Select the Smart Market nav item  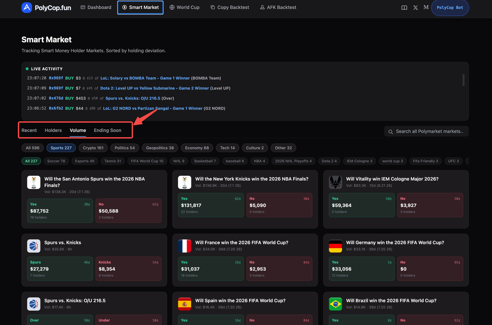(140, 7)
